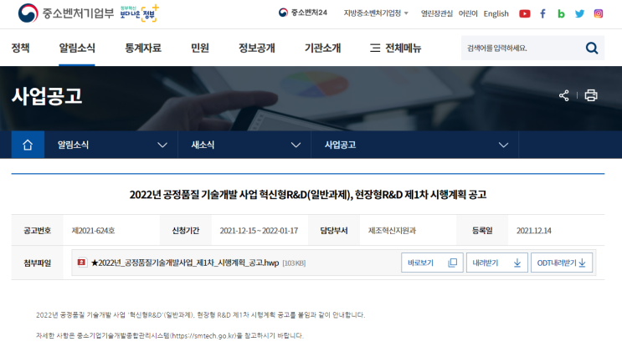The height and width of the screenshot is (352, 622).
Task: Click the ODT내려받기 button
Action: [x=562, y=263]
